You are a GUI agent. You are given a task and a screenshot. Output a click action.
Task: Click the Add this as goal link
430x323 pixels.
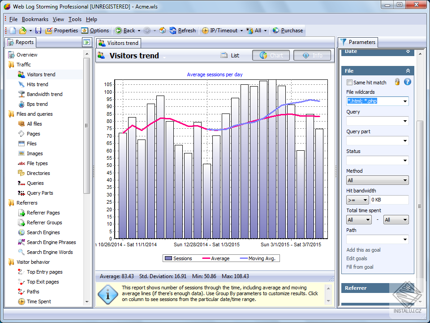click(x=363, y=250)
